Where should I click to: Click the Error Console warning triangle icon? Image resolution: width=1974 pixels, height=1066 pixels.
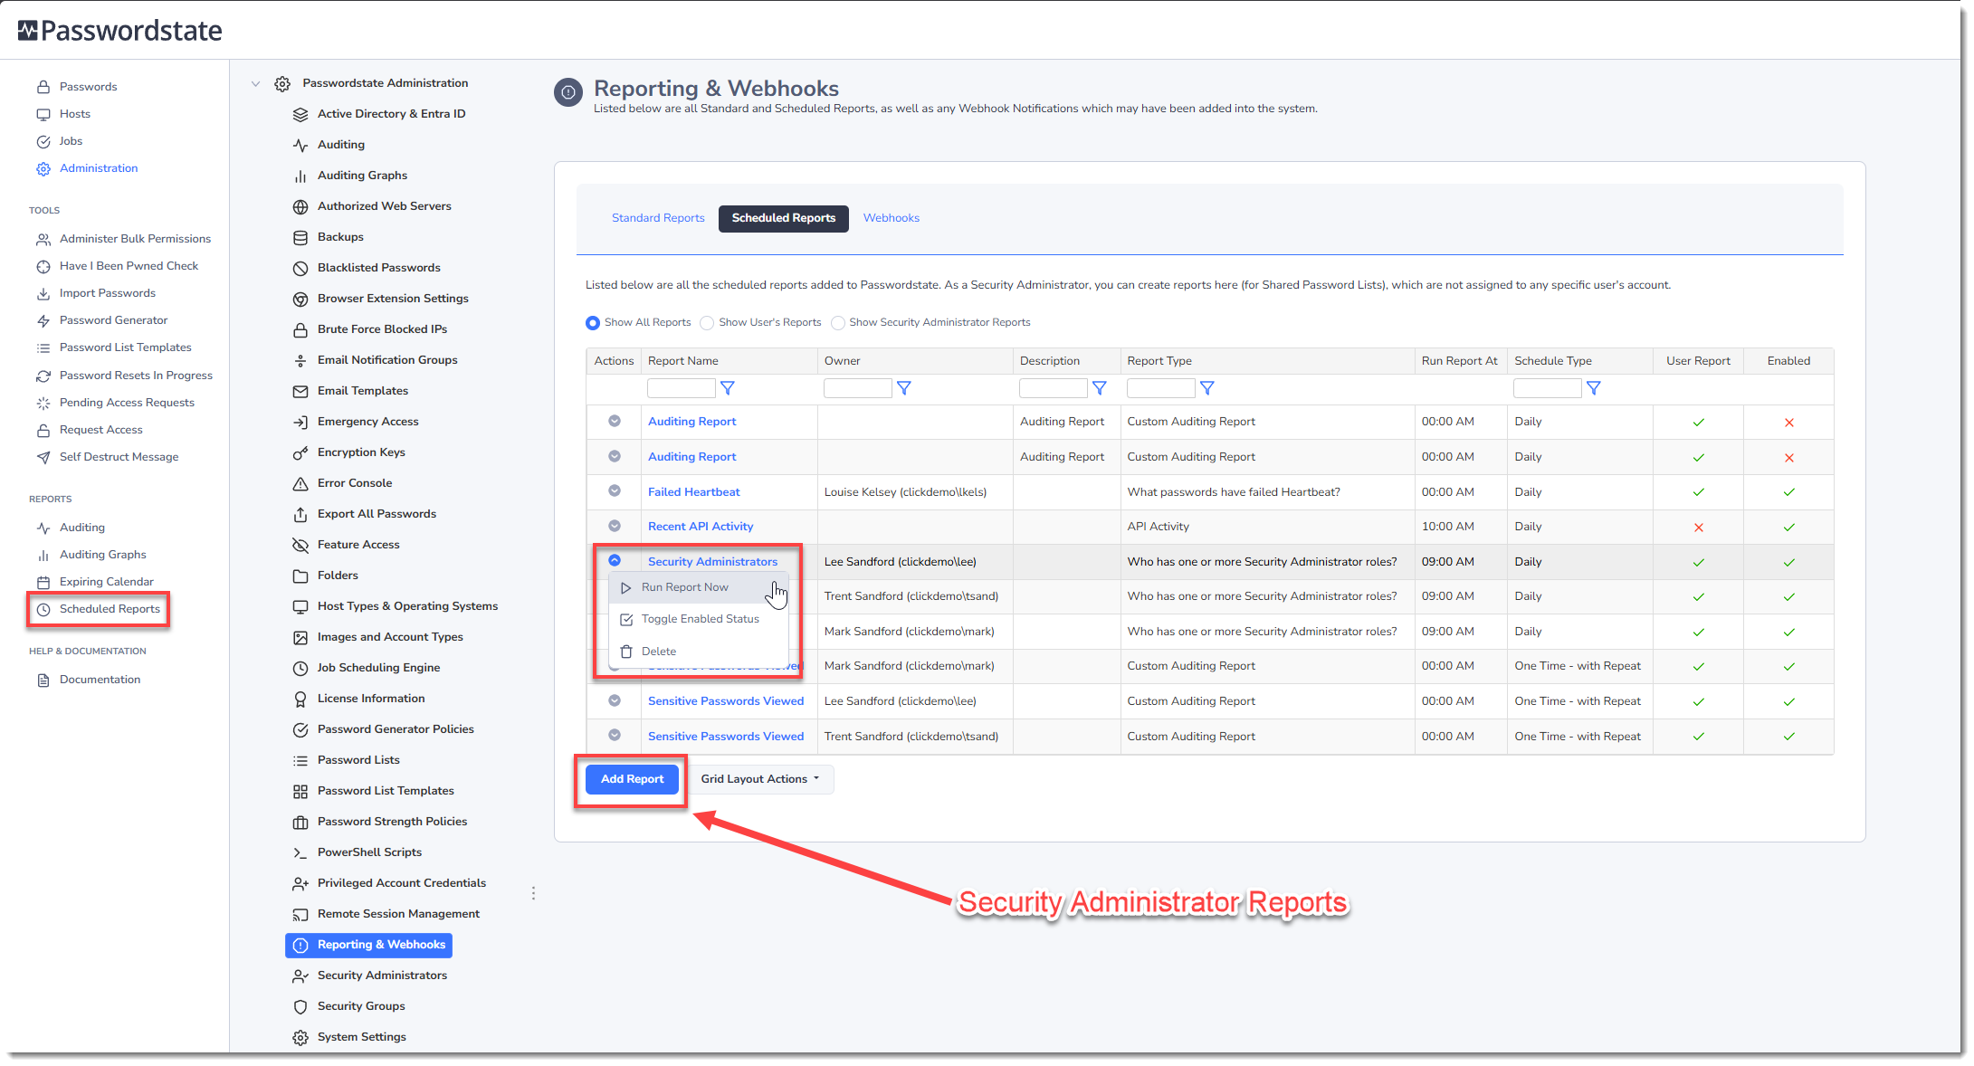300,483
